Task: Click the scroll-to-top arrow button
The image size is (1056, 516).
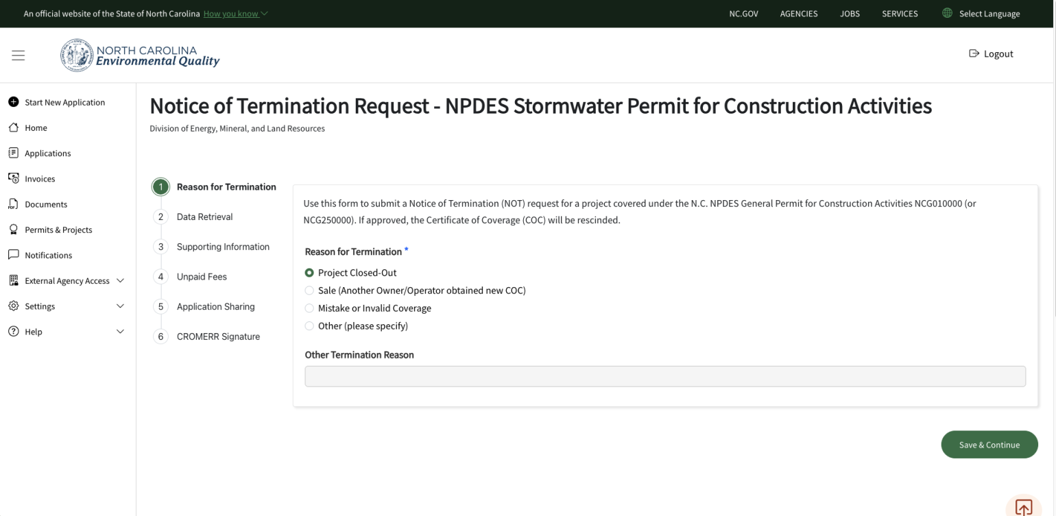Action: tap(1023, 507)
